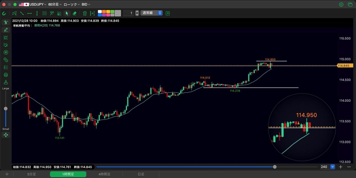
Task: Choose the vertical line drawing tool
Action: (x=37, y=13)
